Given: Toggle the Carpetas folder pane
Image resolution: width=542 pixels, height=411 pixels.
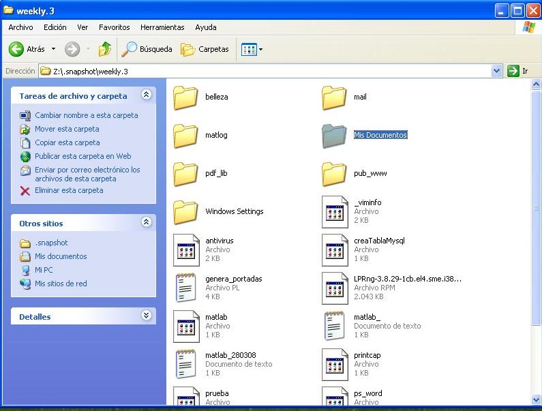Looking at the screenshot, I should point(205,49).
